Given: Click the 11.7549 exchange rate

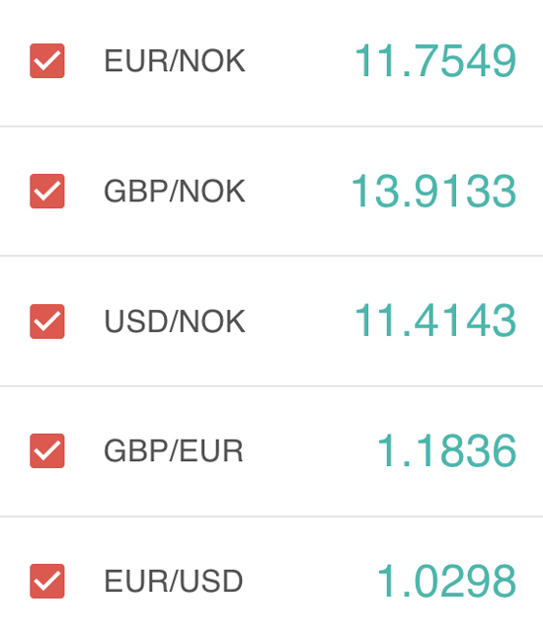Looking at the screenshot, I should [435, 61].
